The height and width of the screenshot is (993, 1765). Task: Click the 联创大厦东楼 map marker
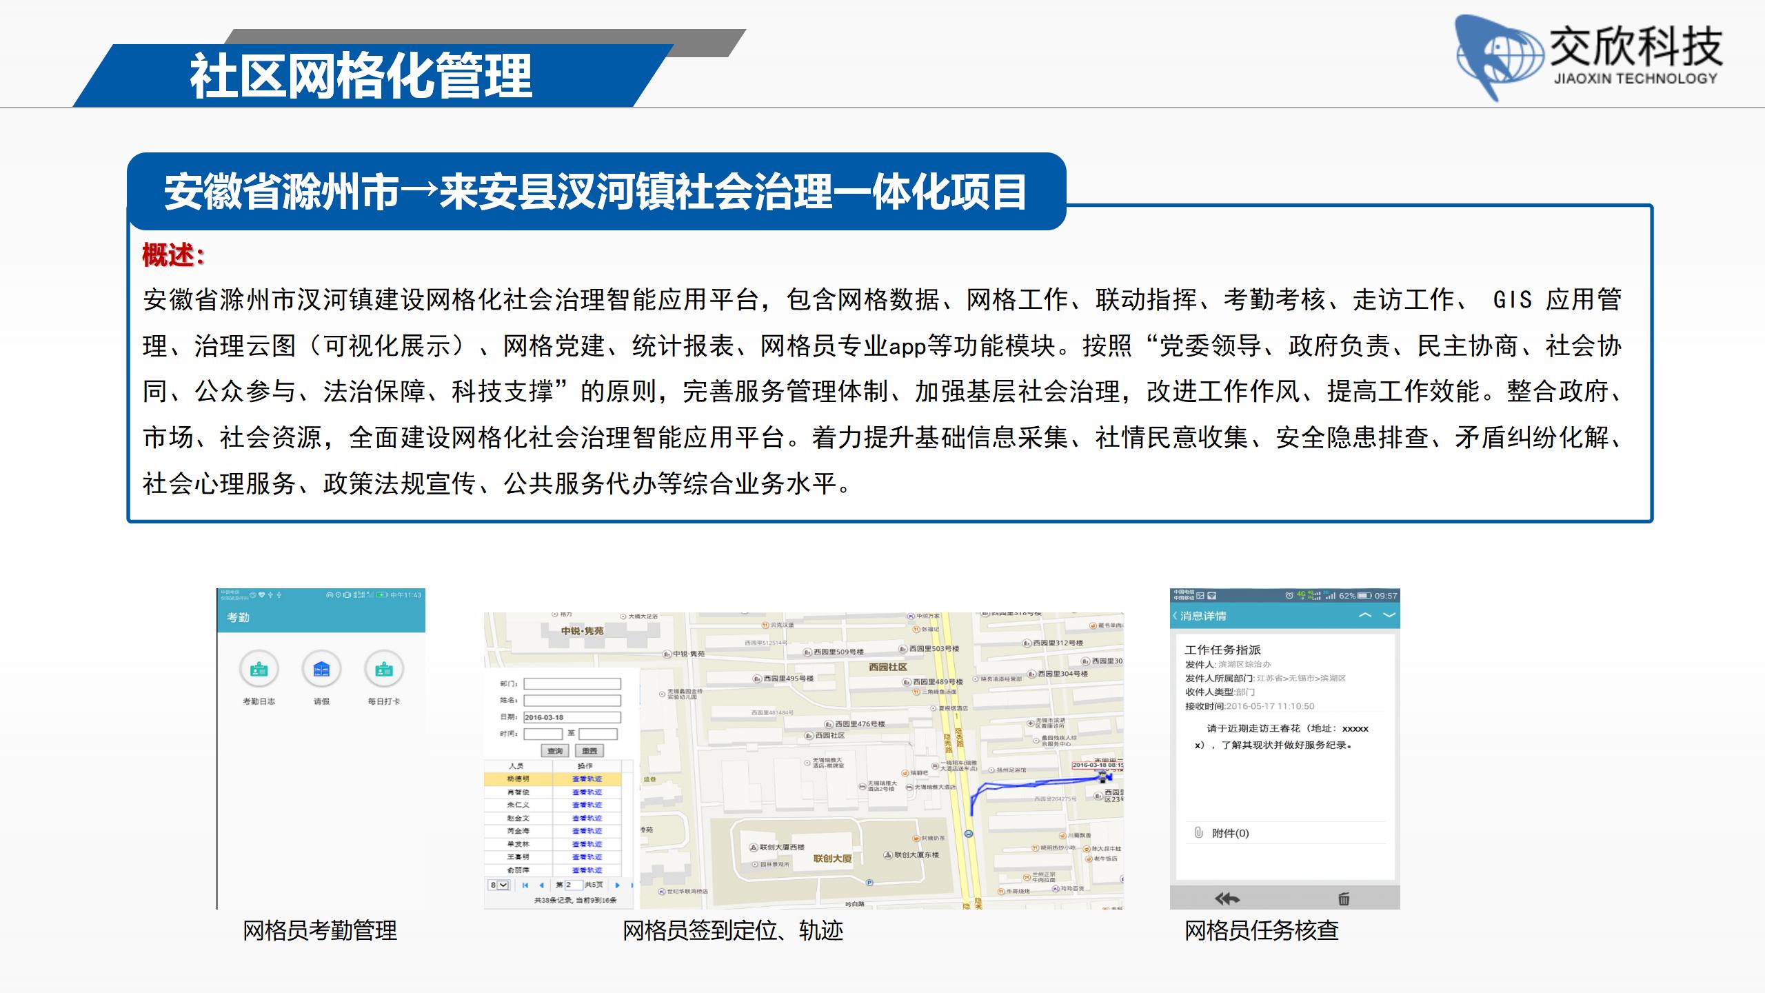tap(889, 855)
